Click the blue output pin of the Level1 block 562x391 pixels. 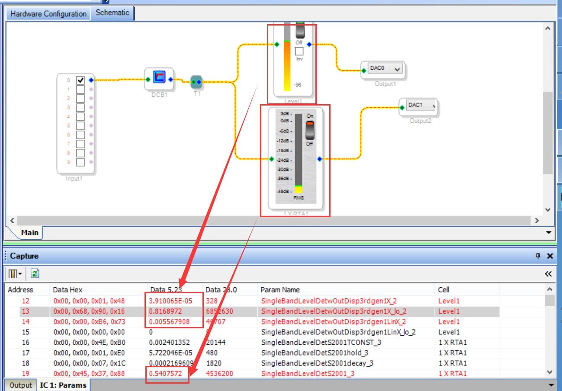308,44
